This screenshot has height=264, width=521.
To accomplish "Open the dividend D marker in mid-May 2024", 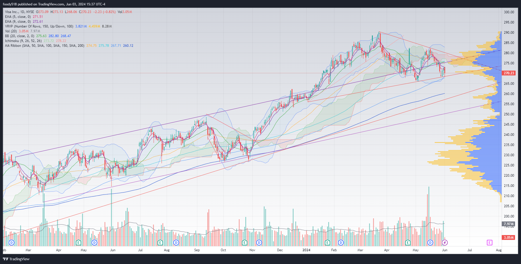I will [430, 242].
